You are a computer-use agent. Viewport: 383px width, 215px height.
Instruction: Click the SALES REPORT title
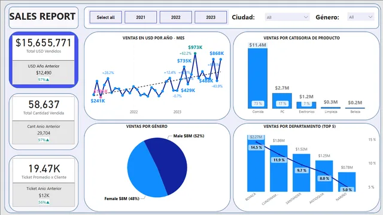42,17
